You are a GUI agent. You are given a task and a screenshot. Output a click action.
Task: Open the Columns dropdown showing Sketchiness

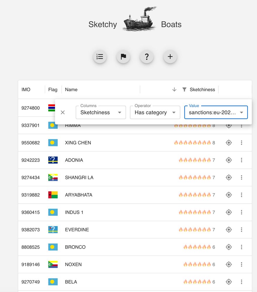(x=101, y=112)
